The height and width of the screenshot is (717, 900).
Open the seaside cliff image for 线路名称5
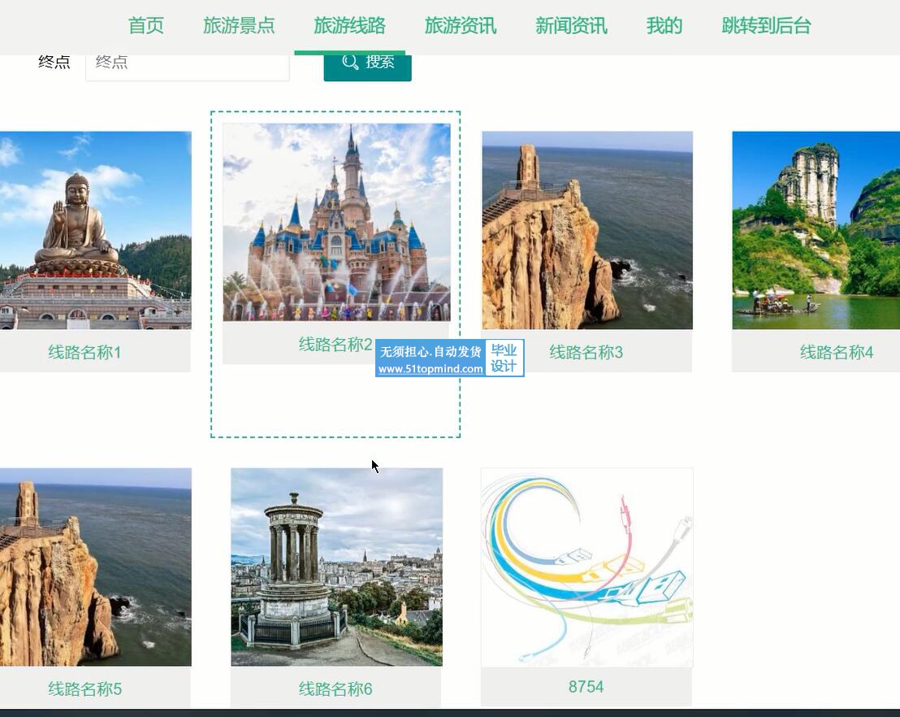click(95, 567)
